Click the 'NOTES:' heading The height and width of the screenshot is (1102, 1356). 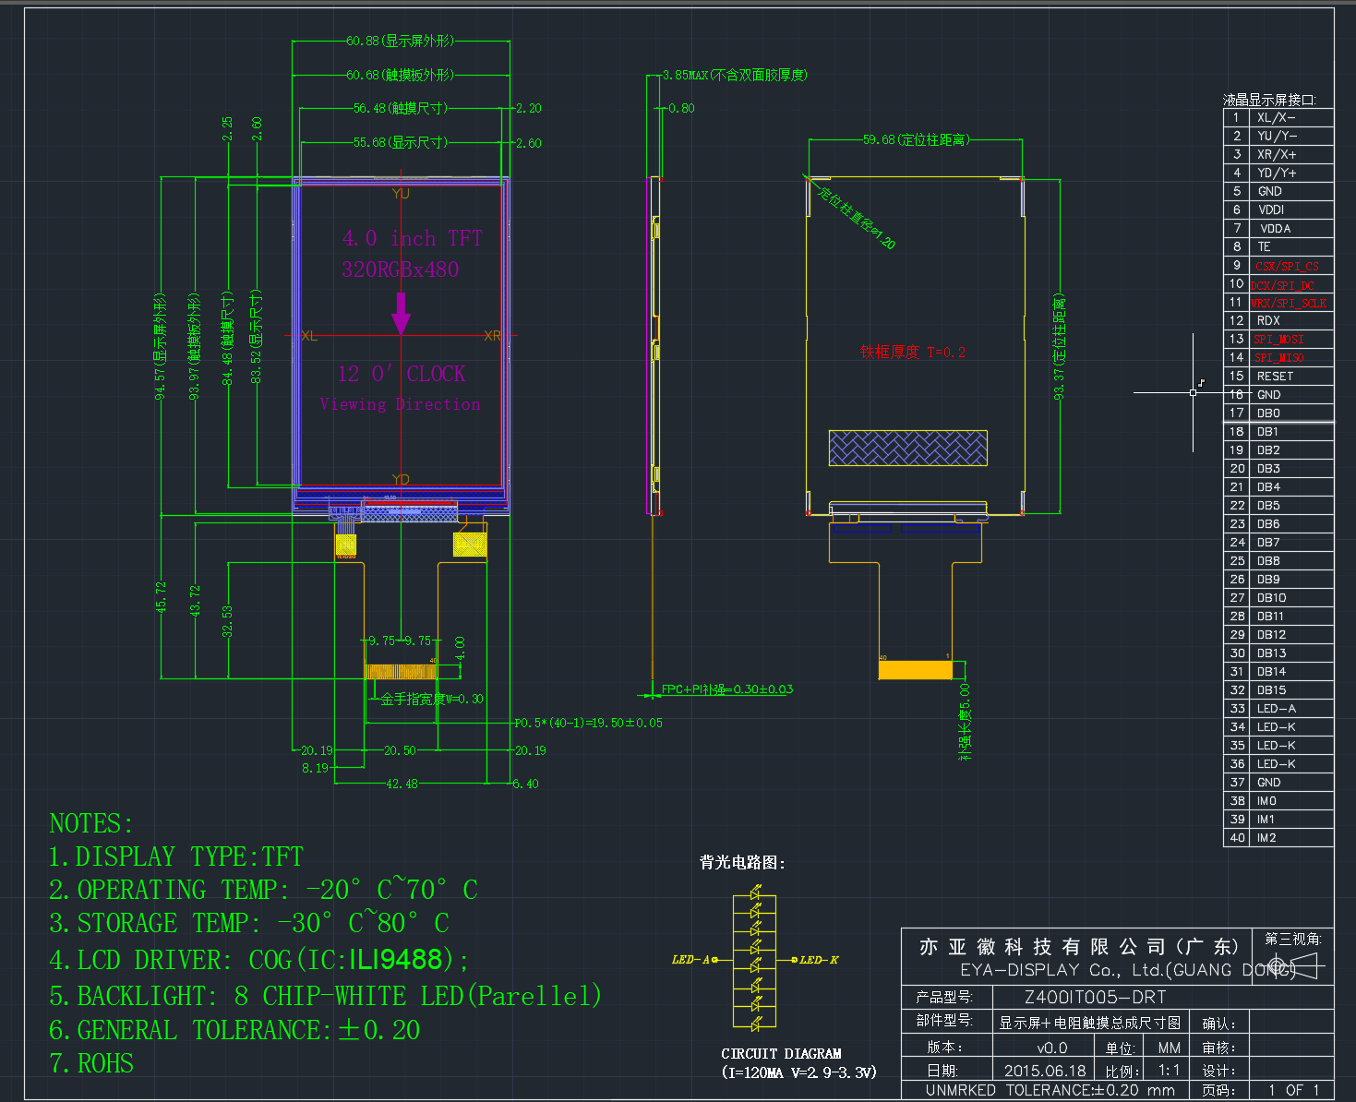pos(91,823)
